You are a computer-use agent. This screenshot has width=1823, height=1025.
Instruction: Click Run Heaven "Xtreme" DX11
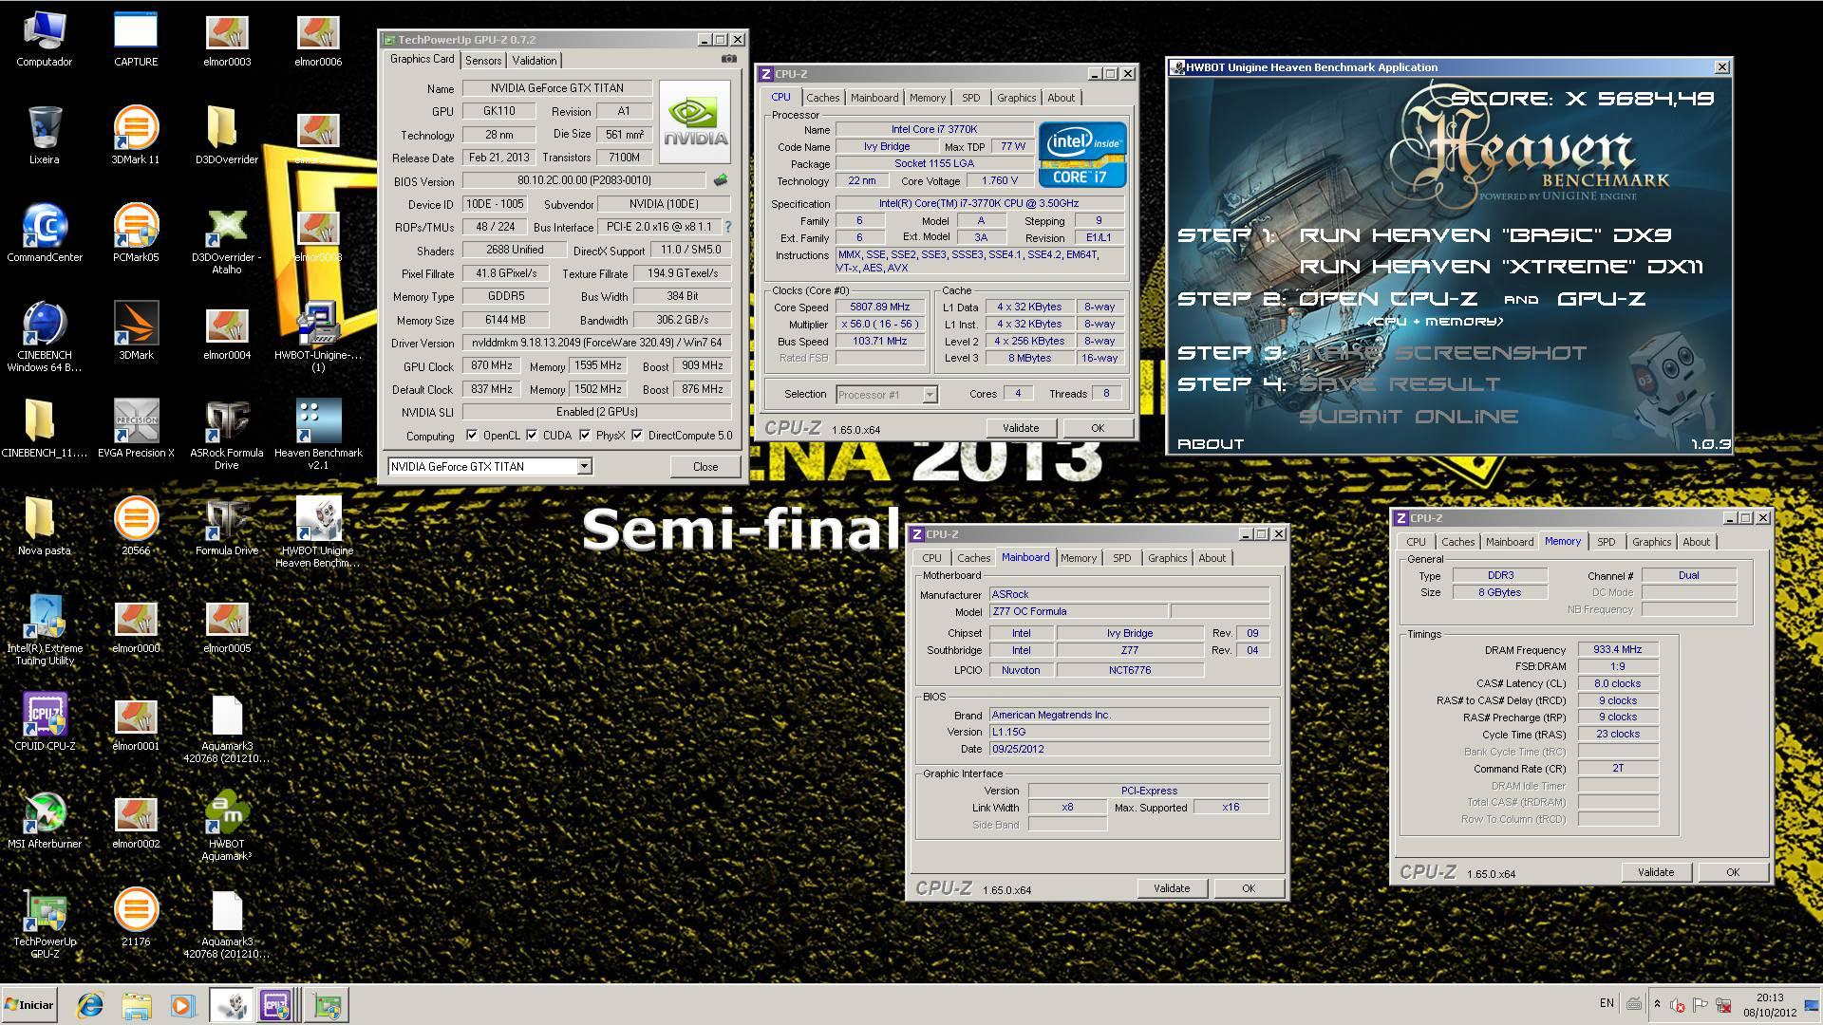tap(1500, 267)
